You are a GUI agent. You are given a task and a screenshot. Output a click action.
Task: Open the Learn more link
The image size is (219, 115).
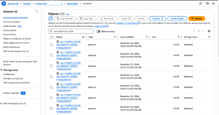click(x=101, y=26)
